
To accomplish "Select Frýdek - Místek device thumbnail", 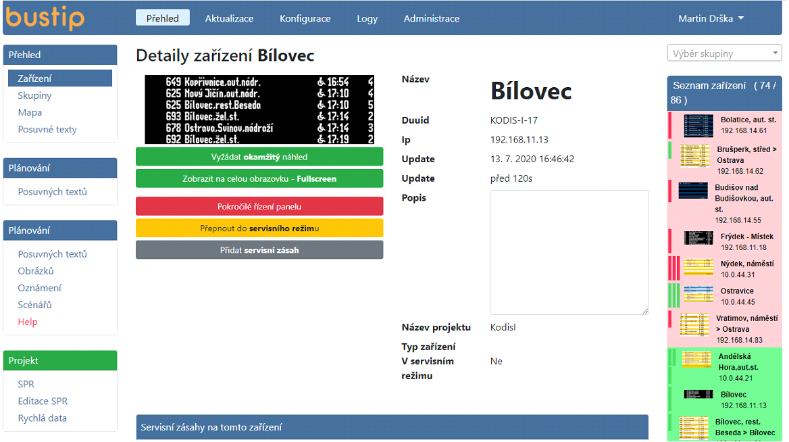I will [x=698, y=238].
